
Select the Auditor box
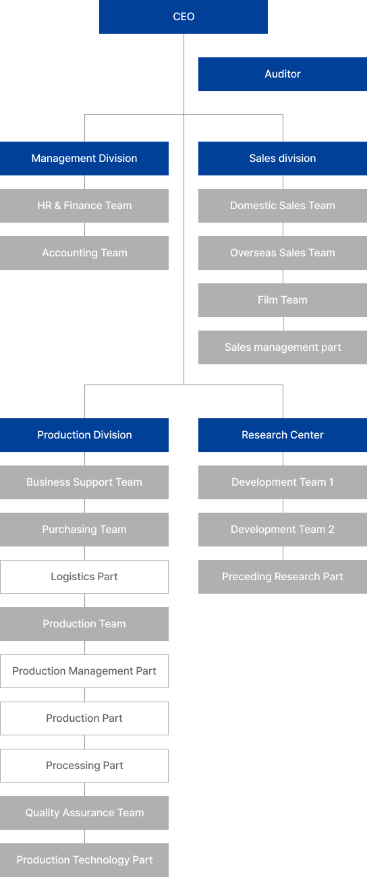[x=283, y=74]
